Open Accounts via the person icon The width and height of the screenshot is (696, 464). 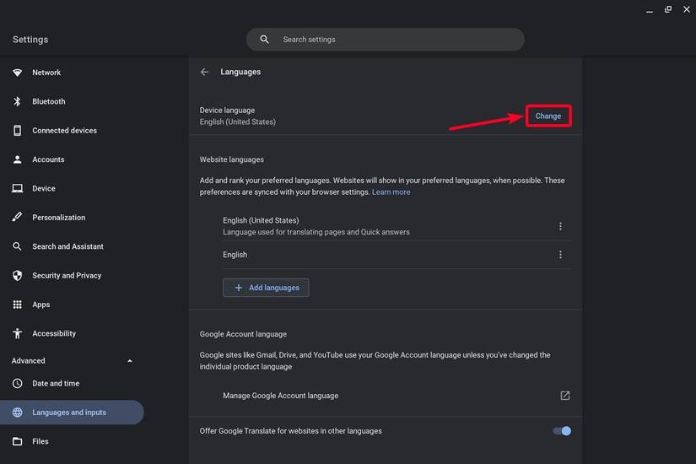(17, 159)
